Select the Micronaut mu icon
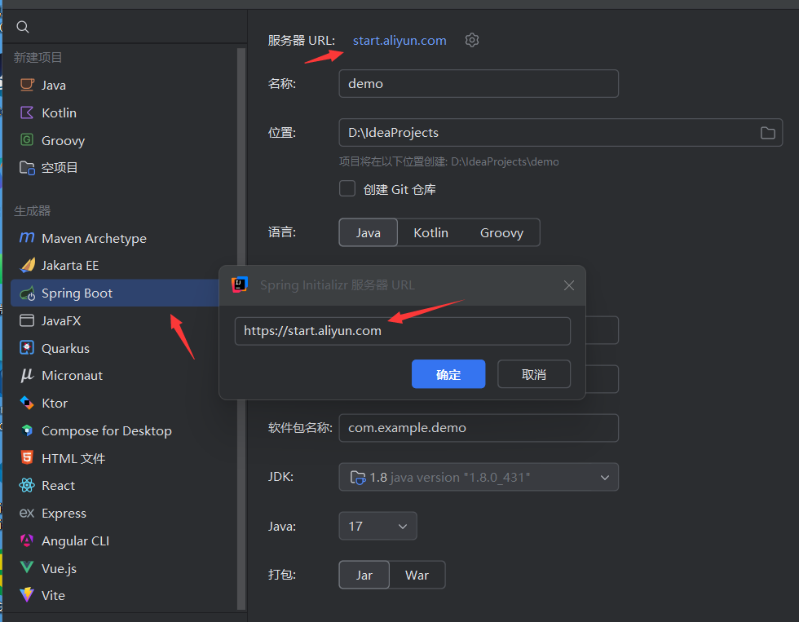 [27, 376]
